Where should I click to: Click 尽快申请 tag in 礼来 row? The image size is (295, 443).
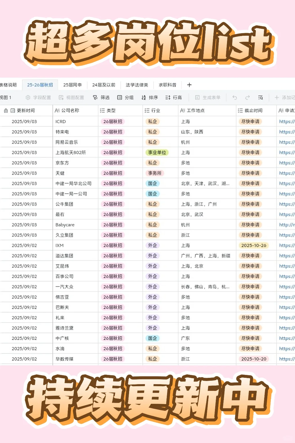[250, 318]
